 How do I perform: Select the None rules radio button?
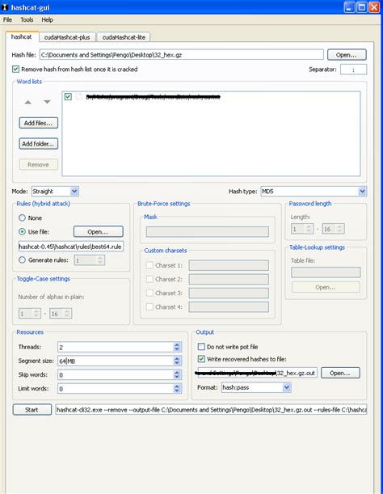pos(22,217)
